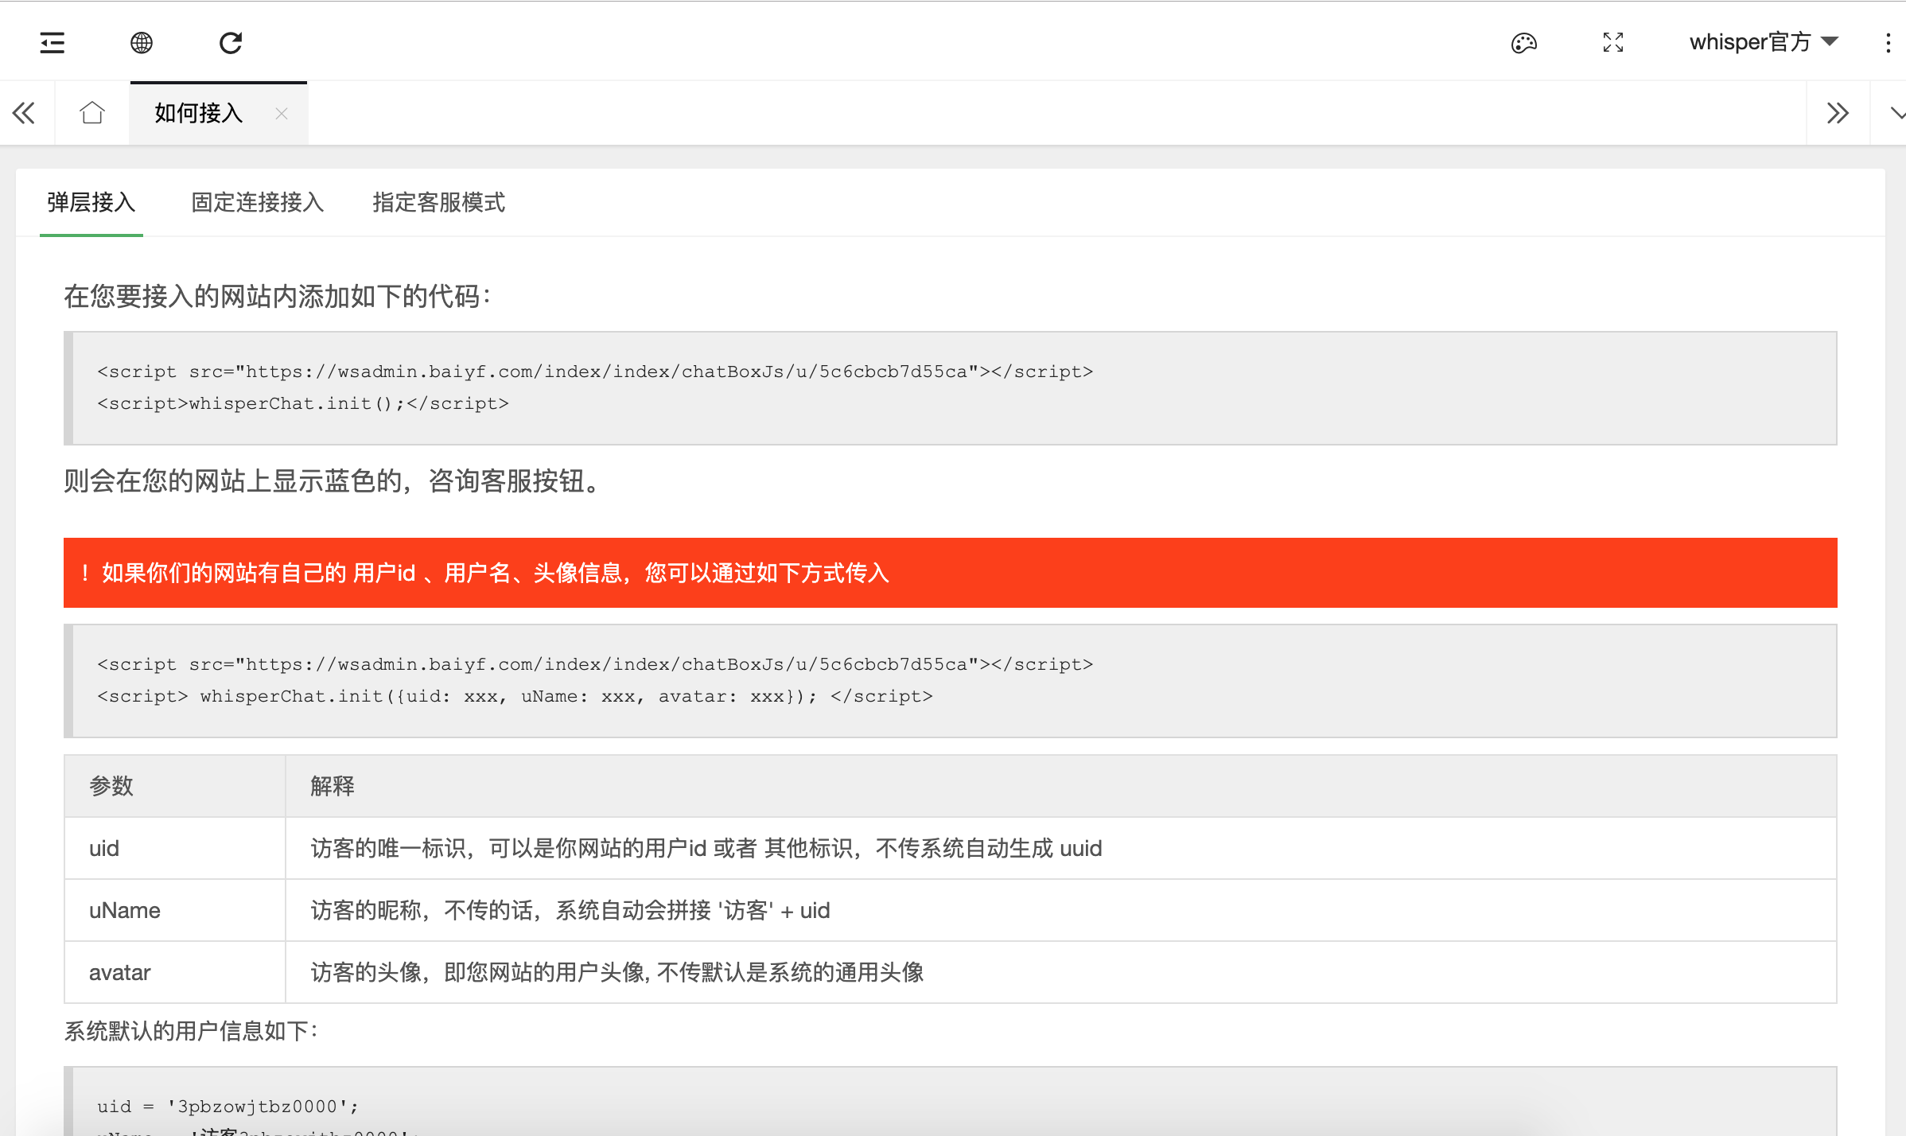Open the website via the globe icon
Viewport: 1906px width, 1136px height.
coord(142,42)
